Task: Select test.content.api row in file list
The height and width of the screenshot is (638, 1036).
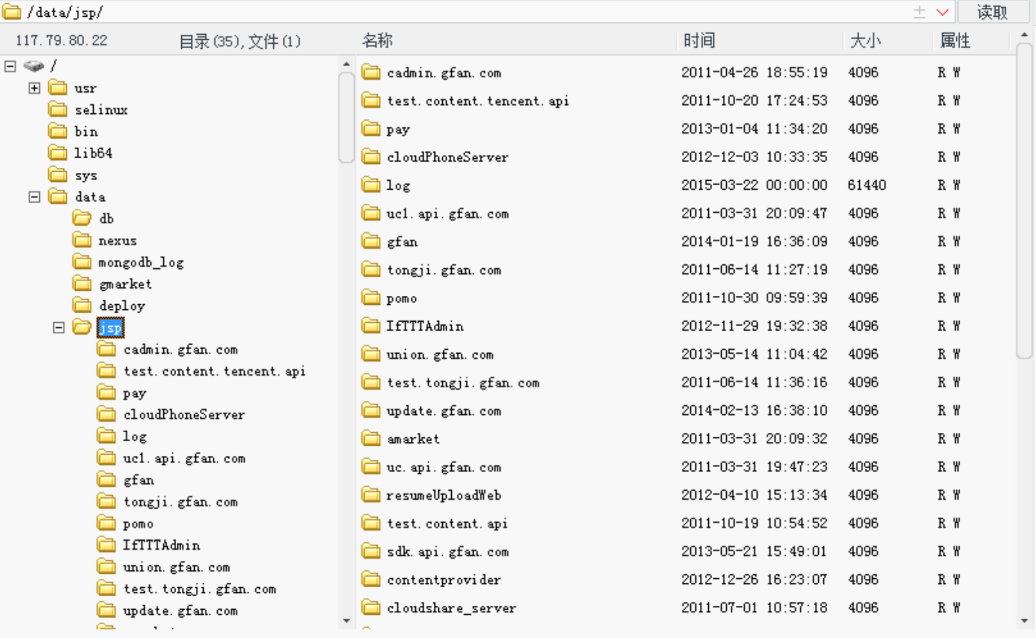Action: pos(685,523)
